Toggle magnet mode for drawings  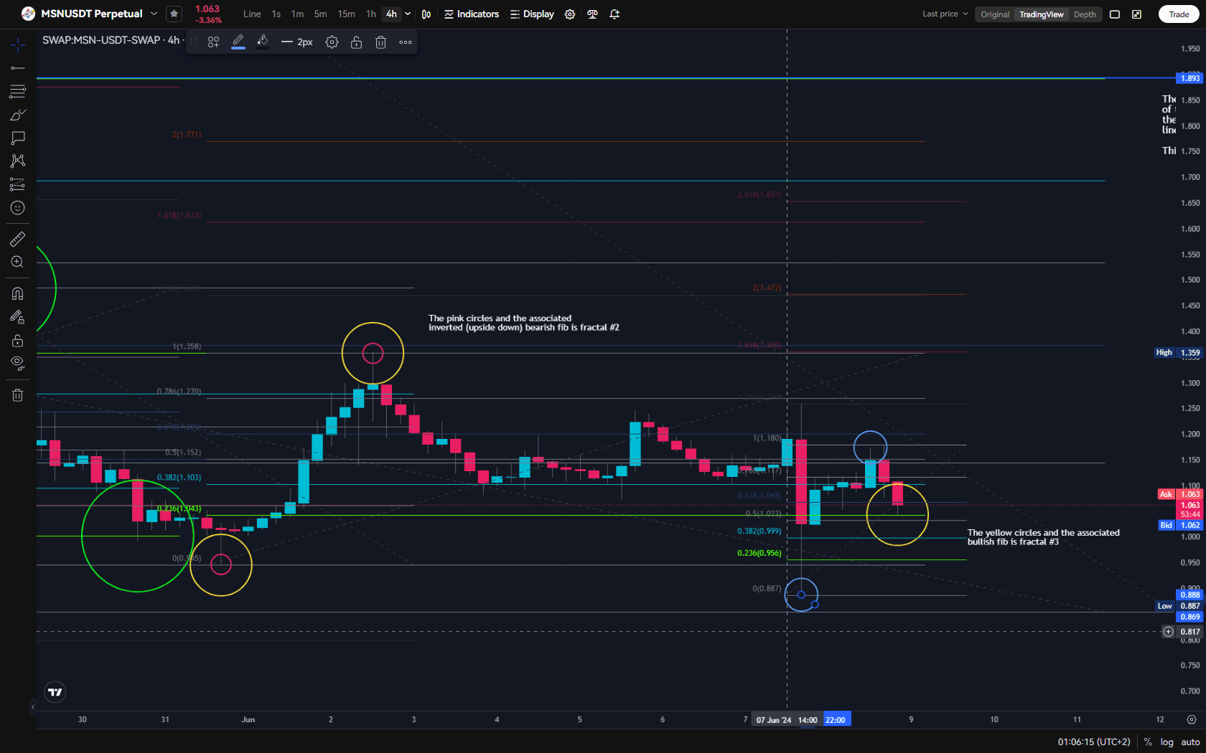click(18, 293)
